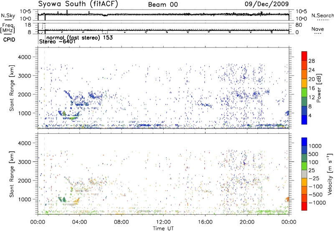
Task: Click the '20:00' time tick label
Action: pos(247,222)
